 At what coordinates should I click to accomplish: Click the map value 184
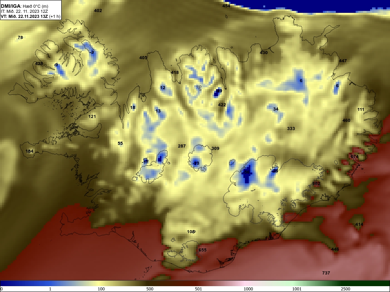coord(29,151)
